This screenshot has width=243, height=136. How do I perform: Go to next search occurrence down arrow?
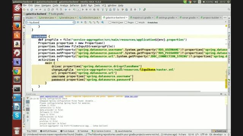[82, 23]
